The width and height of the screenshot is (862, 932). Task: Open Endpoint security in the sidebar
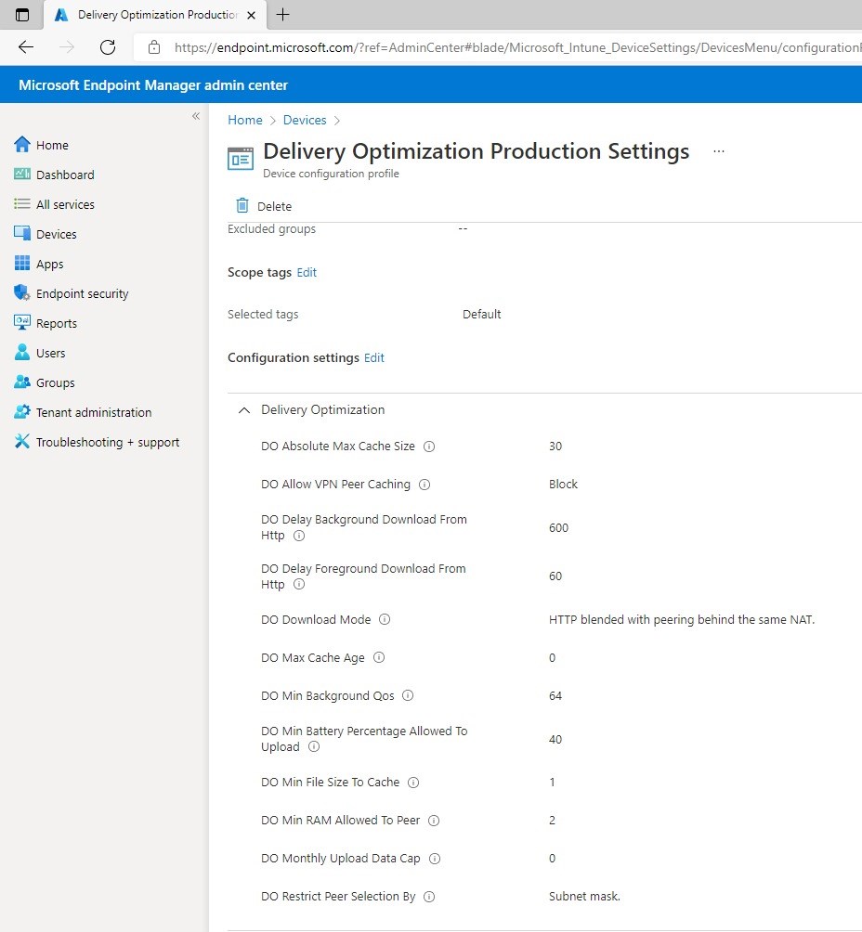click(82, 293)
